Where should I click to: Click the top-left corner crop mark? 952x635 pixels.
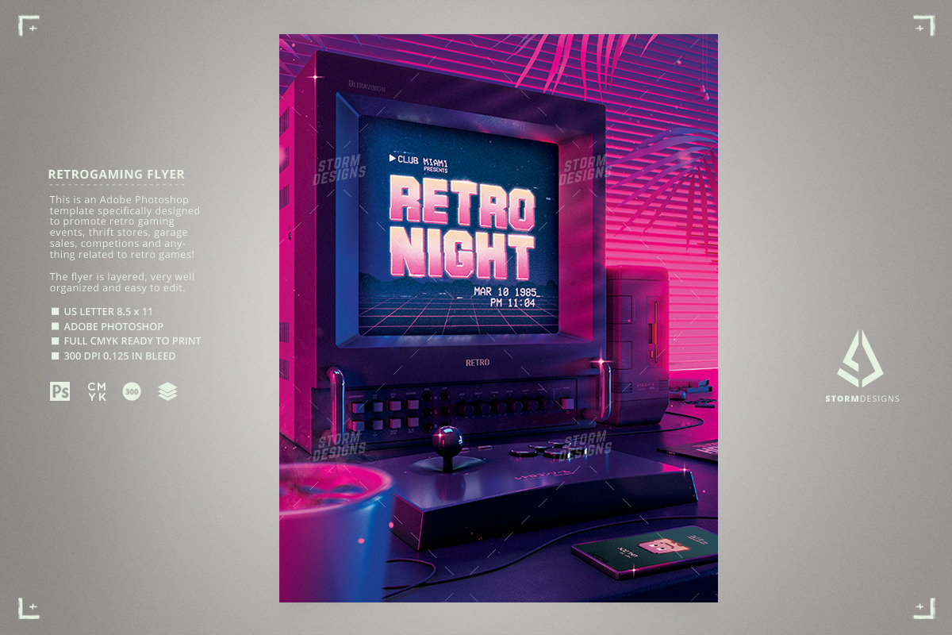coord(29,26)
